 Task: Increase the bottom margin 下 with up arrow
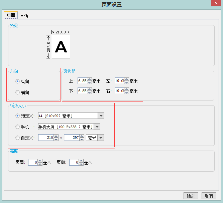tap(90, 89)
